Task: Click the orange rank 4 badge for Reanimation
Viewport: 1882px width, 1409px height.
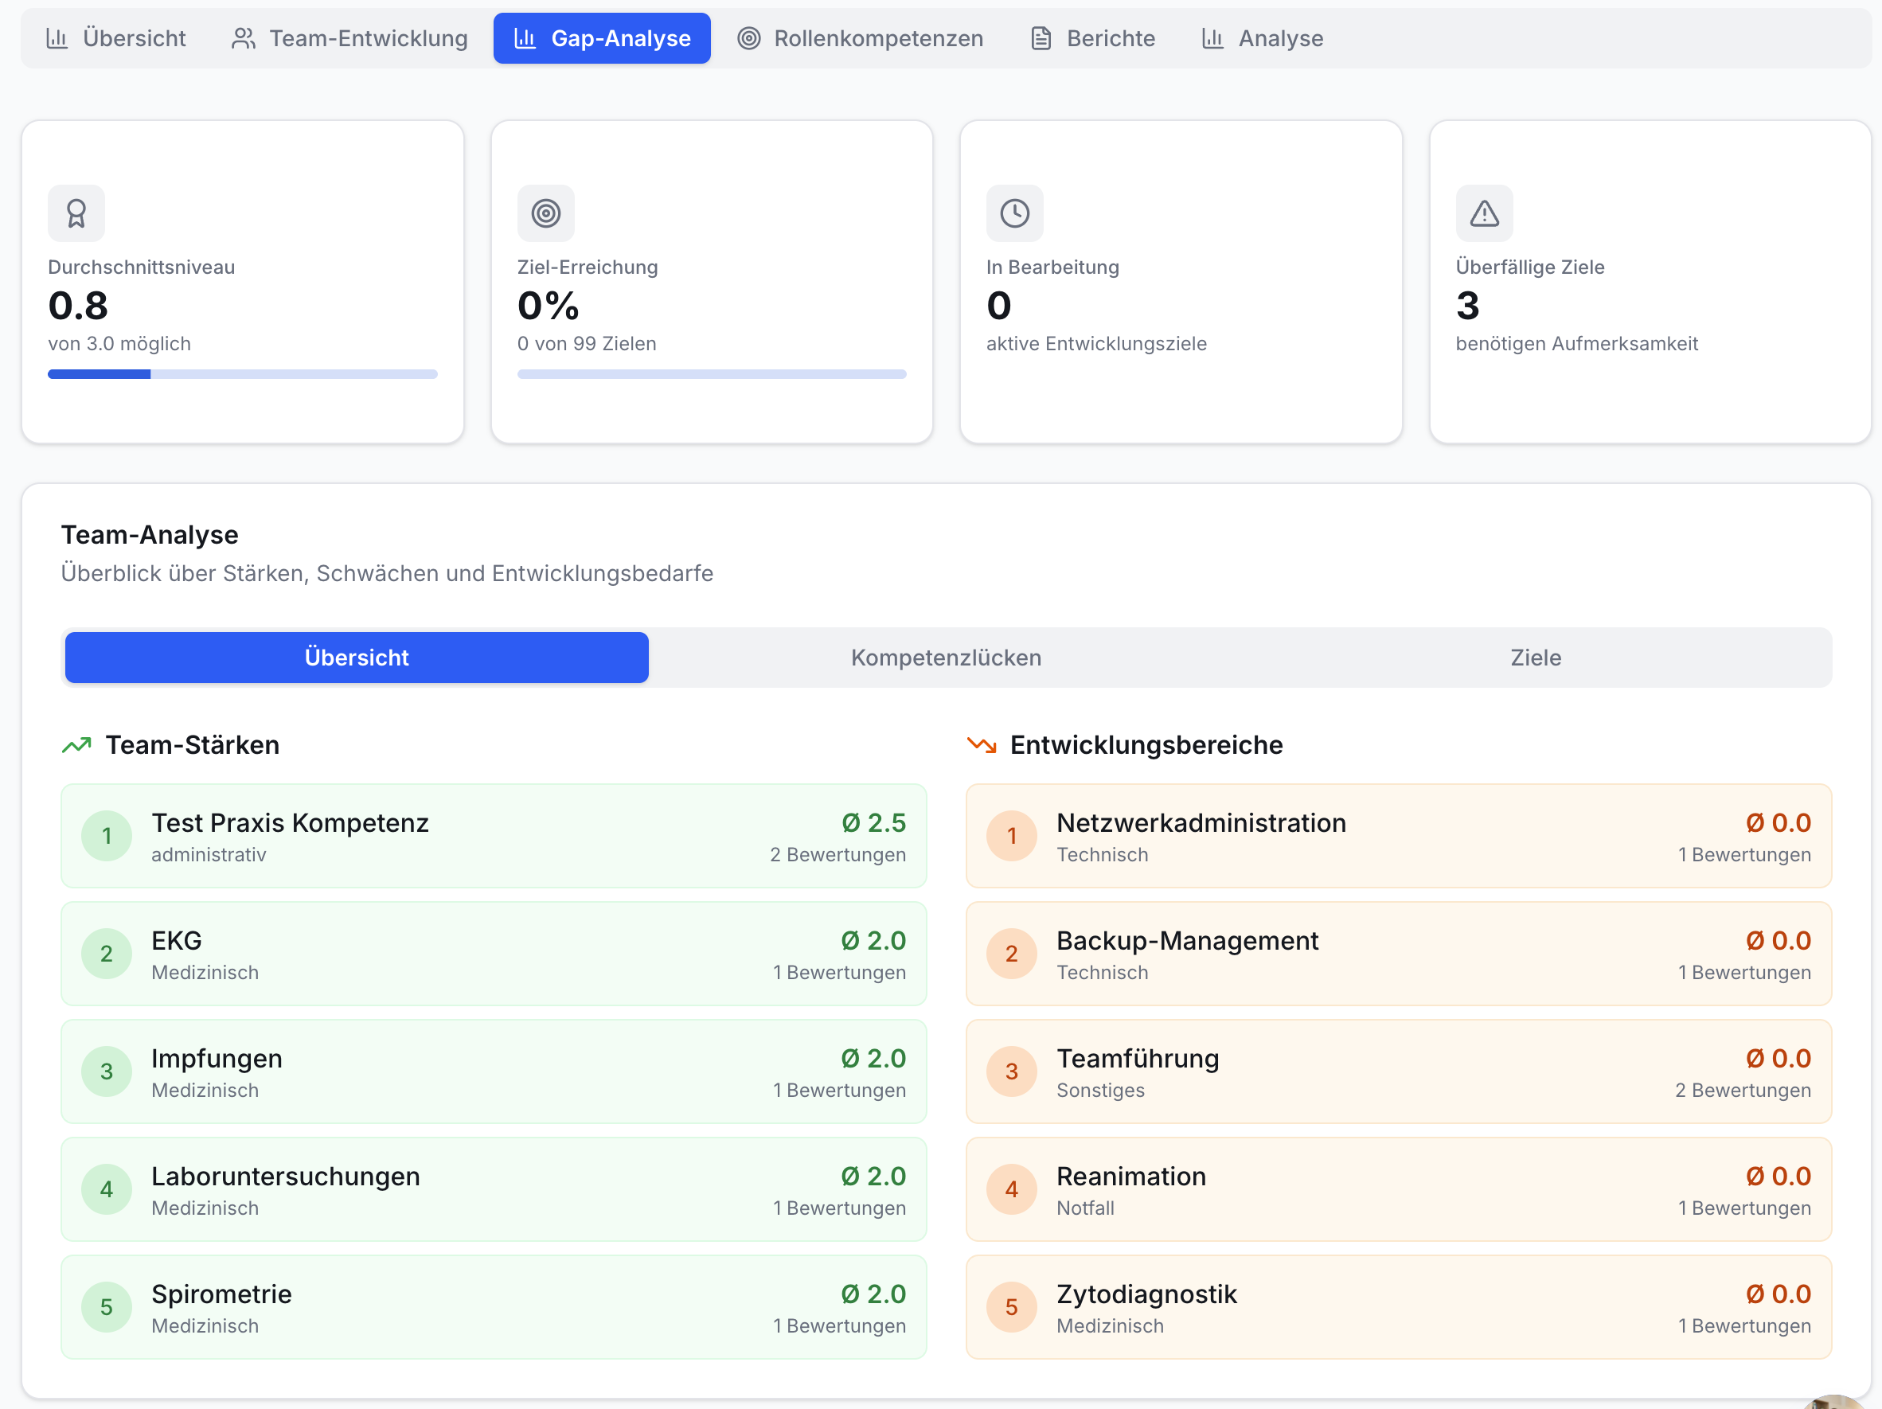Action: [1012, 1189]
